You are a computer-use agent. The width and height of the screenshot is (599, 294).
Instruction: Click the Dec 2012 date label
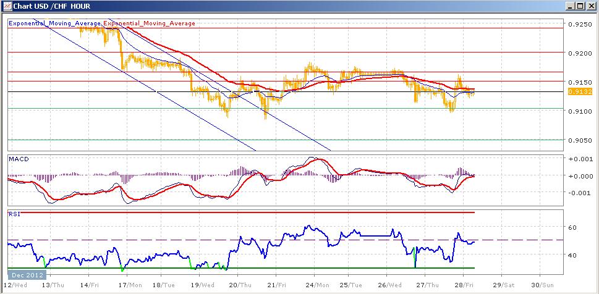point(25,274)
